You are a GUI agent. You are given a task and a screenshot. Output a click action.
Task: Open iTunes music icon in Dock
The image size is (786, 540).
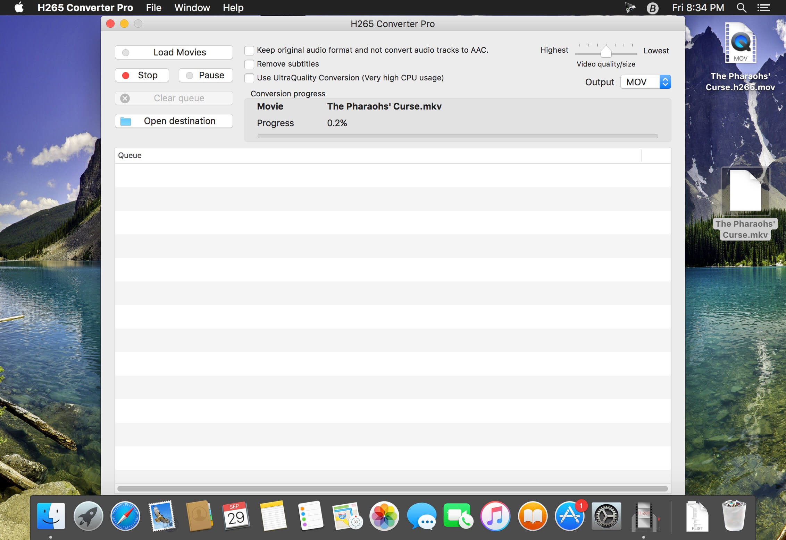click(495, 516)
